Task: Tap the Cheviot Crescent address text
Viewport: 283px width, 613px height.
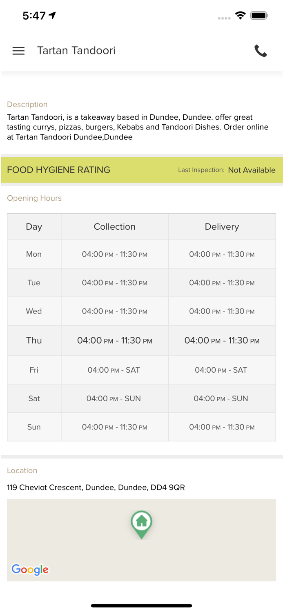Action: [x=96, y=487]
